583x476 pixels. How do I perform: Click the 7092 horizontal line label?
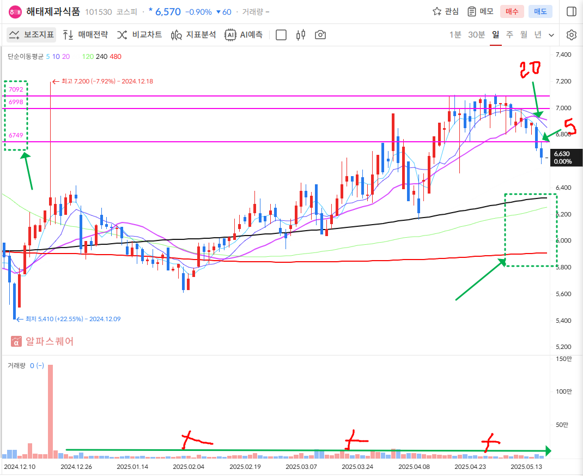(x=16, y=89)
